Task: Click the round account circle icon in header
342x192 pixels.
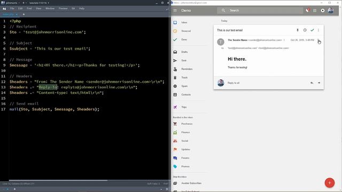Action: 323,11
